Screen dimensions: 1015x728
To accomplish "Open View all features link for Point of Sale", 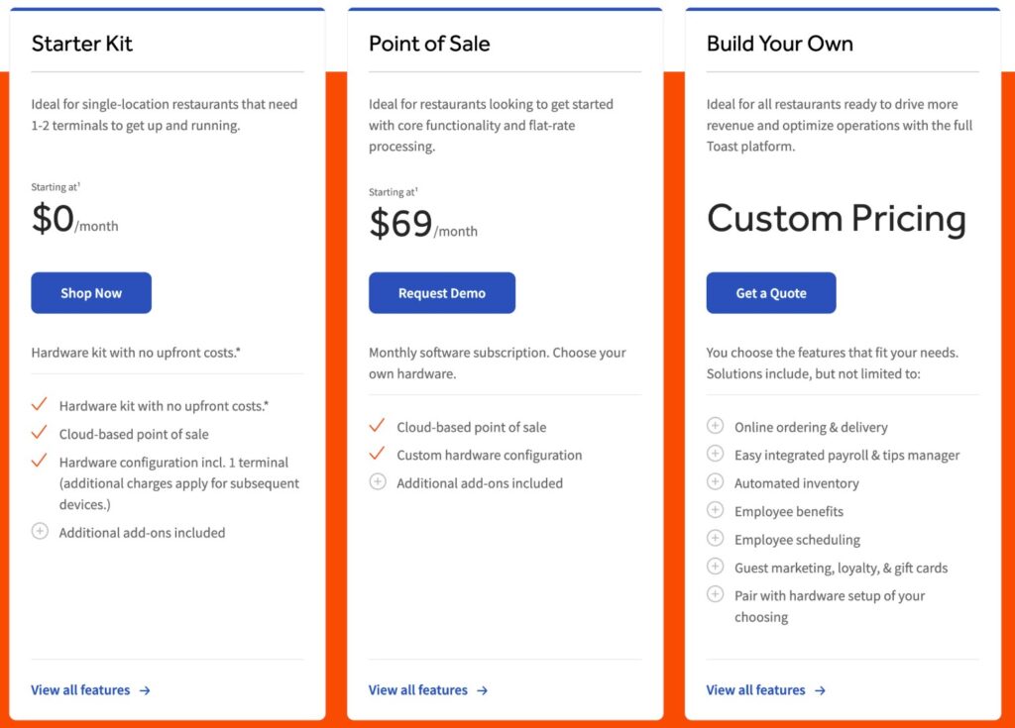I will pos(418,690).
